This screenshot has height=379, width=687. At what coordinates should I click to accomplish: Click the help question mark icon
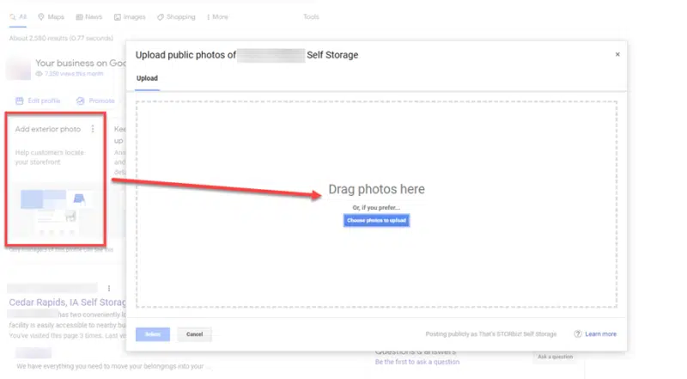pyautogui.click(x=578, y=334)
